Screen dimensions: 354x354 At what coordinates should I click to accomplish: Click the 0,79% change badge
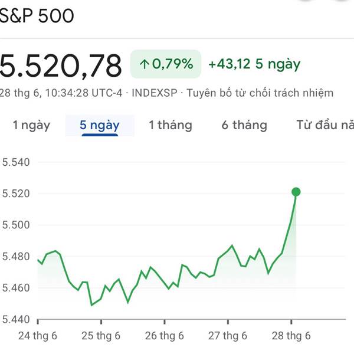pyautogui.click(x=166, y=64)
